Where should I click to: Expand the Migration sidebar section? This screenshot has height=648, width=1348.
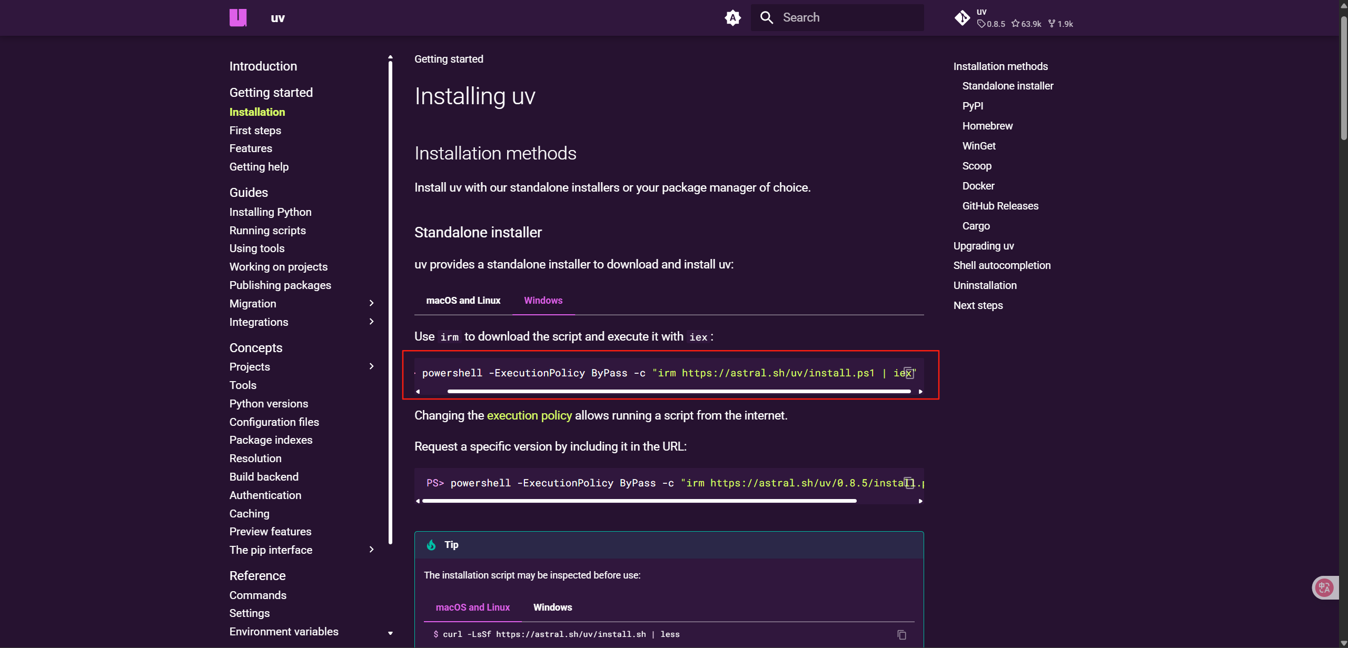coord(371,303)
